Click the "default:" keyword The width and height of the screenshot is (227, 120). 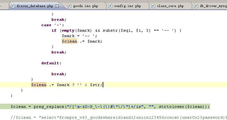coord(51,63)
